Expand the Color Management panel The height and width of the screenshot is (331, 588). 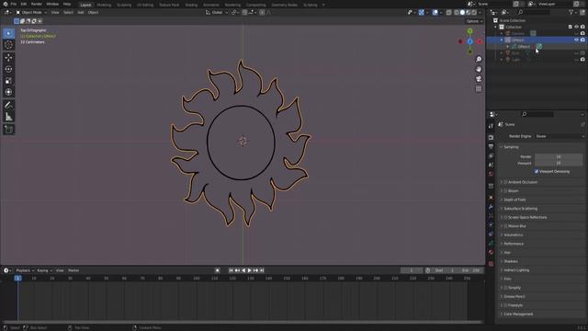tap(518, 314)
